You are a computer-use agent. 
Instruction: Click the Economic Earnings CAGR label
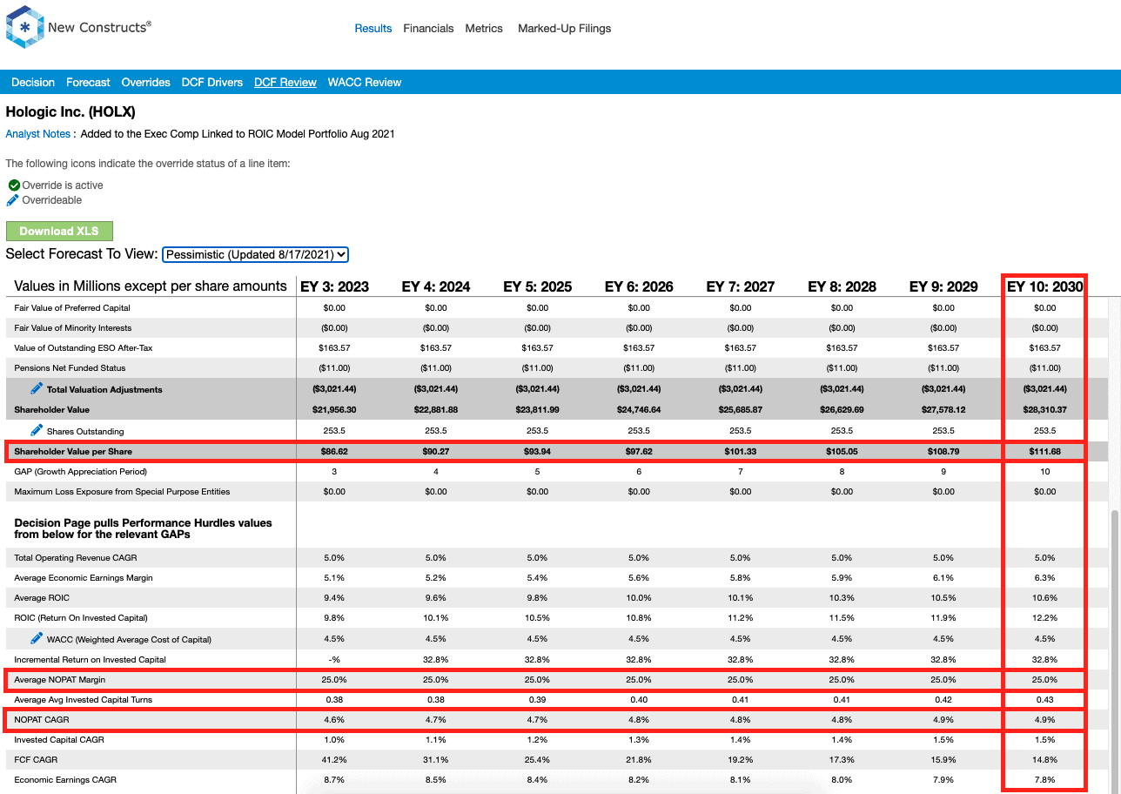pyautogui.click(x=65, y=780)
